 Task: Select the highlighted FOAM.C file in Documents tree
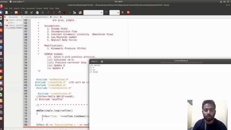pyautogui.click(x=16, y=28)
